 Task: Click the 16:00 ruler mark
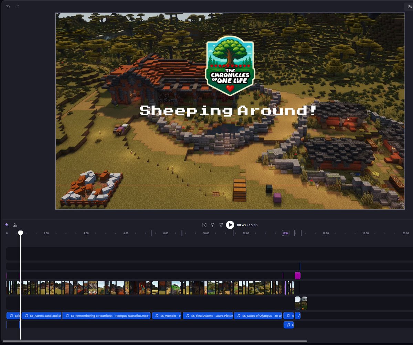click(x=326, y=233)
